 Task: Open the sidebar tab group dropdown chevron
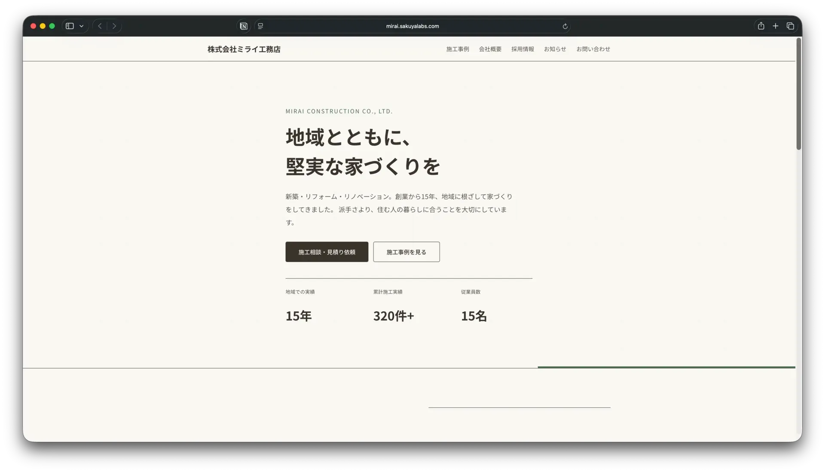pyautogui.click(x=81, y=26)
